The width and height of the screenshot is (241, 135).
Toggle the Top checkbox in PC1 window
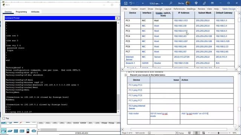click(4, 118)
